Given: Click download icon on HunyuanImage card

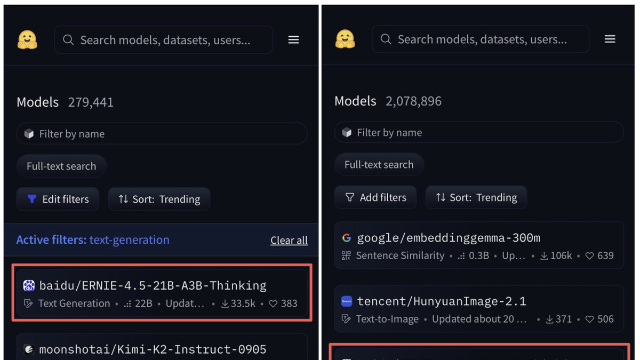Looking at the screenshot, I should tap(549, 319).
